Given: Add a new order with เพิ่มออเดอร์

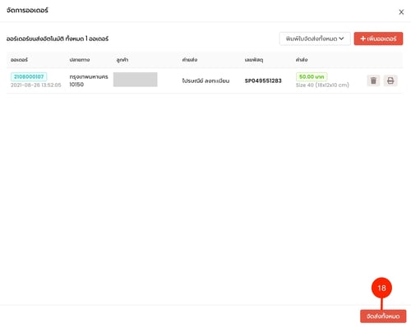Looking at the screenshot, I should point(378,39).
